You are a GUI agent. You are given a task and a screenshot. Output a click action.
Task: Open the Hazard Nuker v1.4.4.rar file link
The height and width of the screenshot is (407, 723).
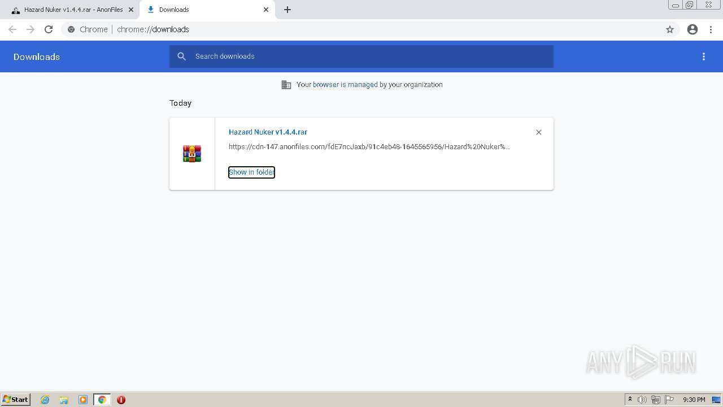(268, 132)
